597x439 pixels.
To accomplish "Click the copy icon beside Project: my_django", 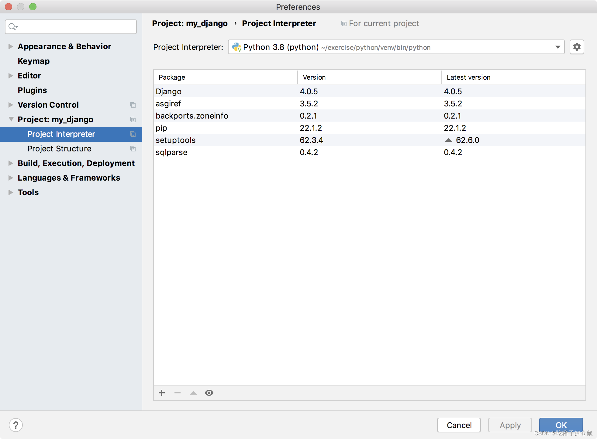I will 133,119.
